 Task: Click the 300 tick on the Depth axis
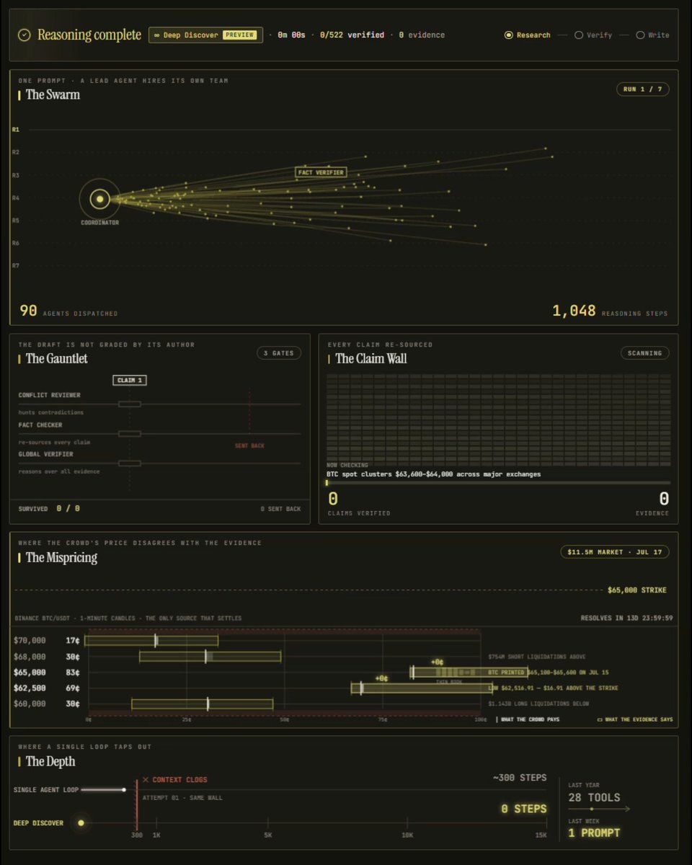click(x=136, y=835)
